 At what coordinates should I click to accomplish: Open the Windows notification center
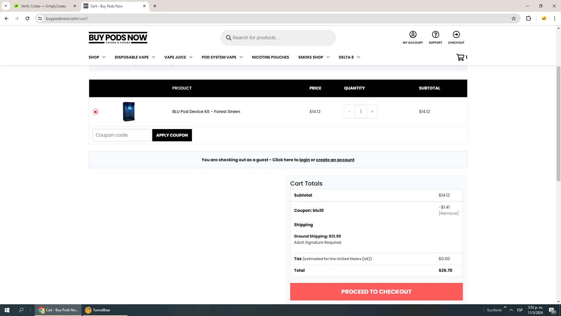click(552, 310)
